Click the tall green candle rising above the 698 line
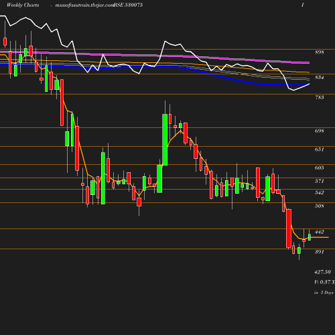The image size is (335, 335). click(165, 140)
